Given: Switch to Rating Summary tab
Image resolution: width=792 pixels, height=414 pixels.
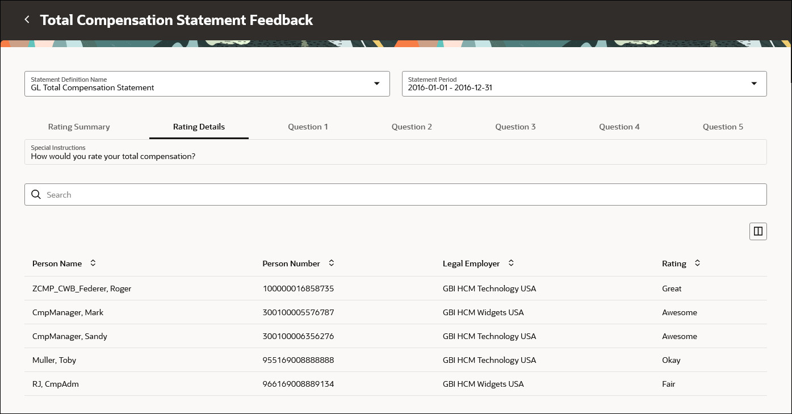Looking at the screenshot, I should point(79,127).
